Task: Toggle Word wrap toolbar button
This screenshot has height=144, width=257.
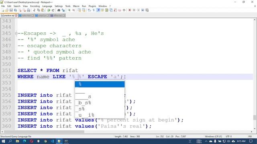Action: (x=89, y=10)
